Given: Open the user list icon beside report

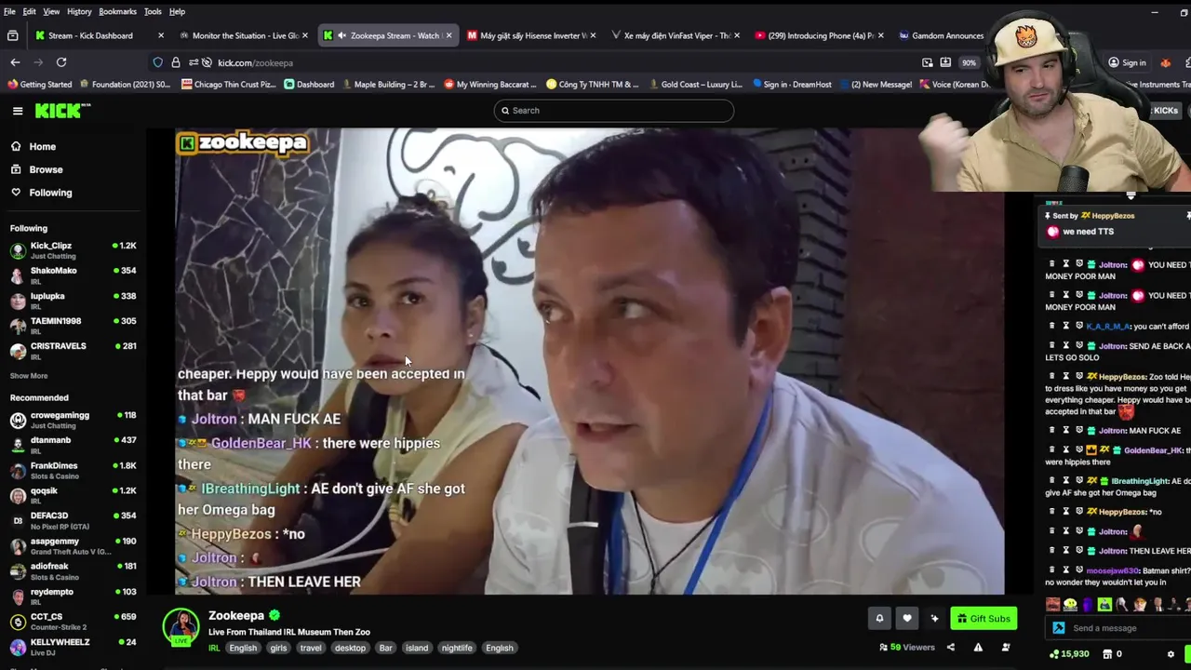Looking at the screenshot, I should (x=1006, y=648).
